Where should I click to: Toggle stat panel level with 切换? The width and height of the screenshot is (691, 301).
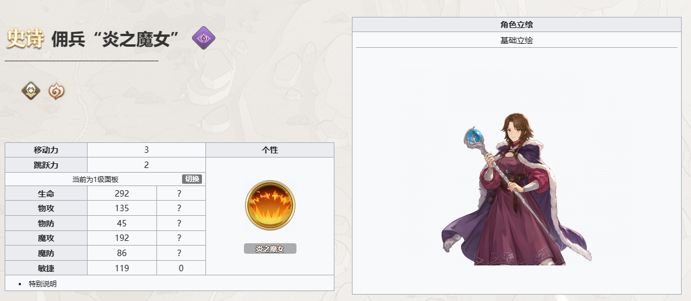click(x=191, y=179)
